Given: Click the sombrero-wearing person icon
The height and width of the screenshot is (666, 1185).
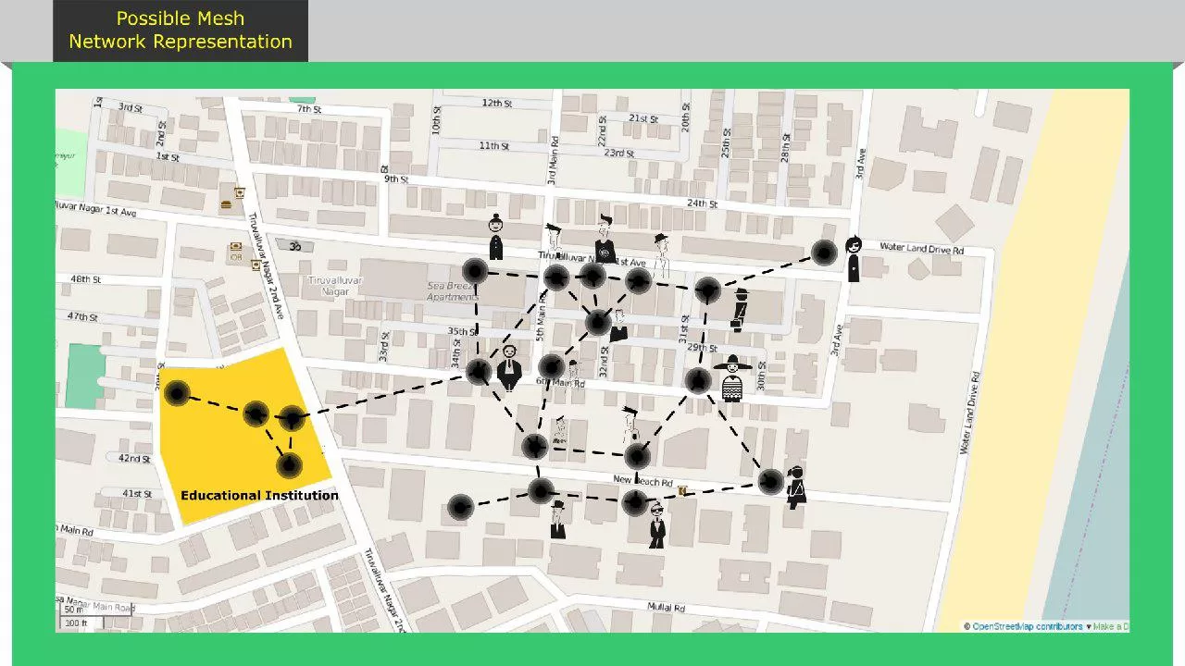Looking at the screenshot, I should 732,378.
